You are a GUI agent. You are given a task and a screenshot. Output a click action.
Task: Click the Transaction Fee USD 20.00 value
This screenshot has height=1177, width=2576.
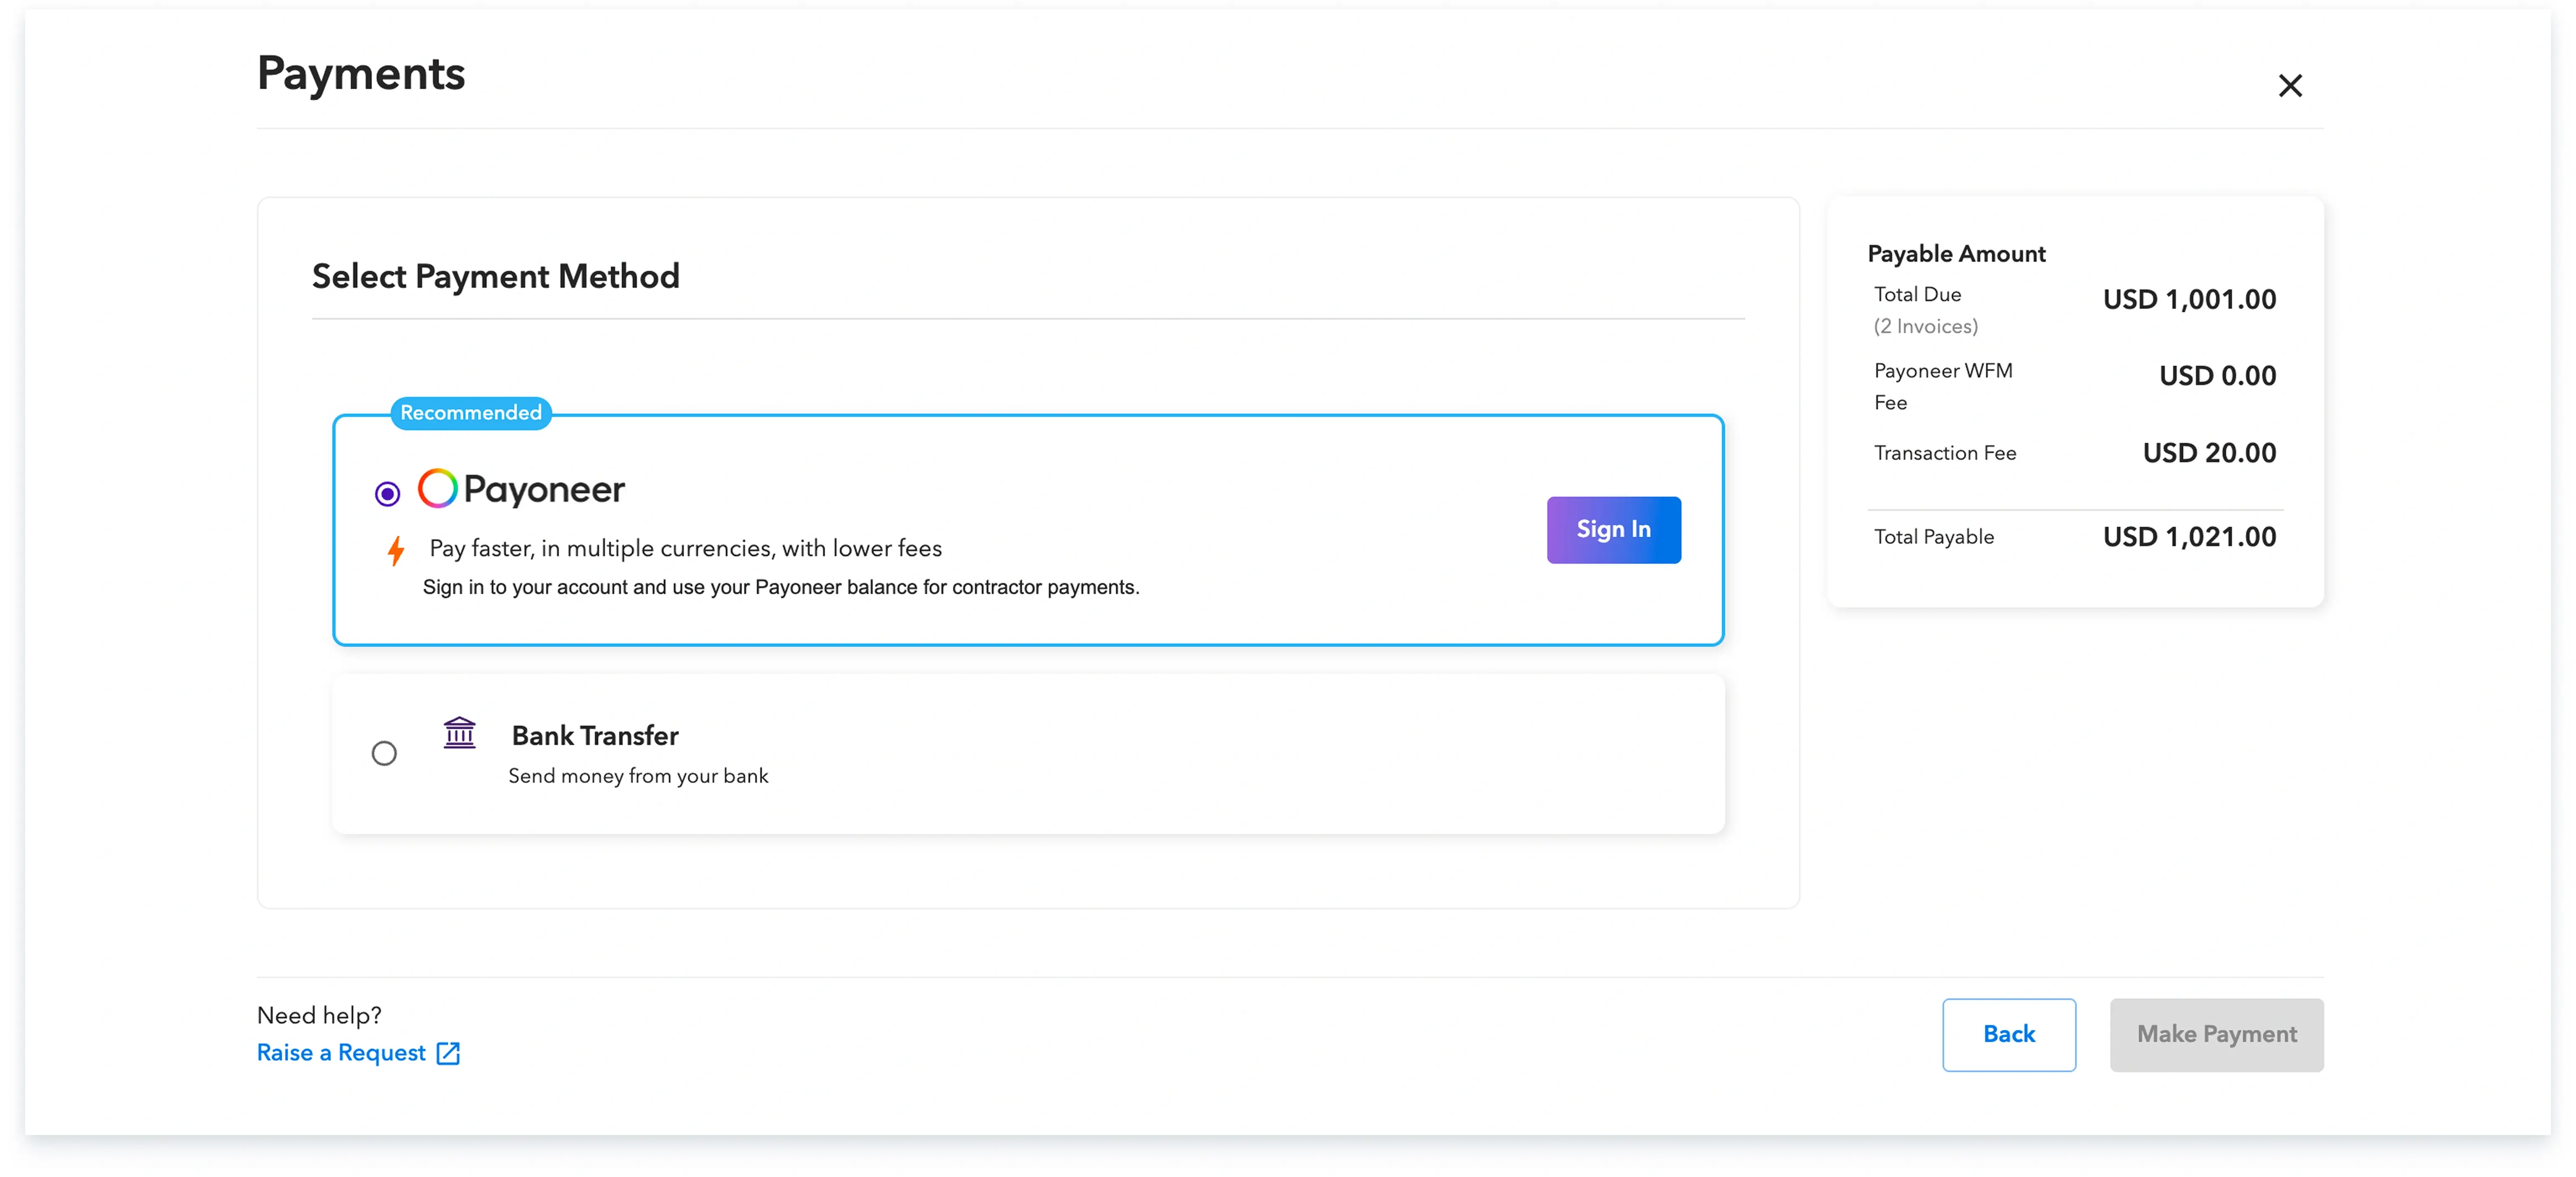click(x=2208, y=453)
